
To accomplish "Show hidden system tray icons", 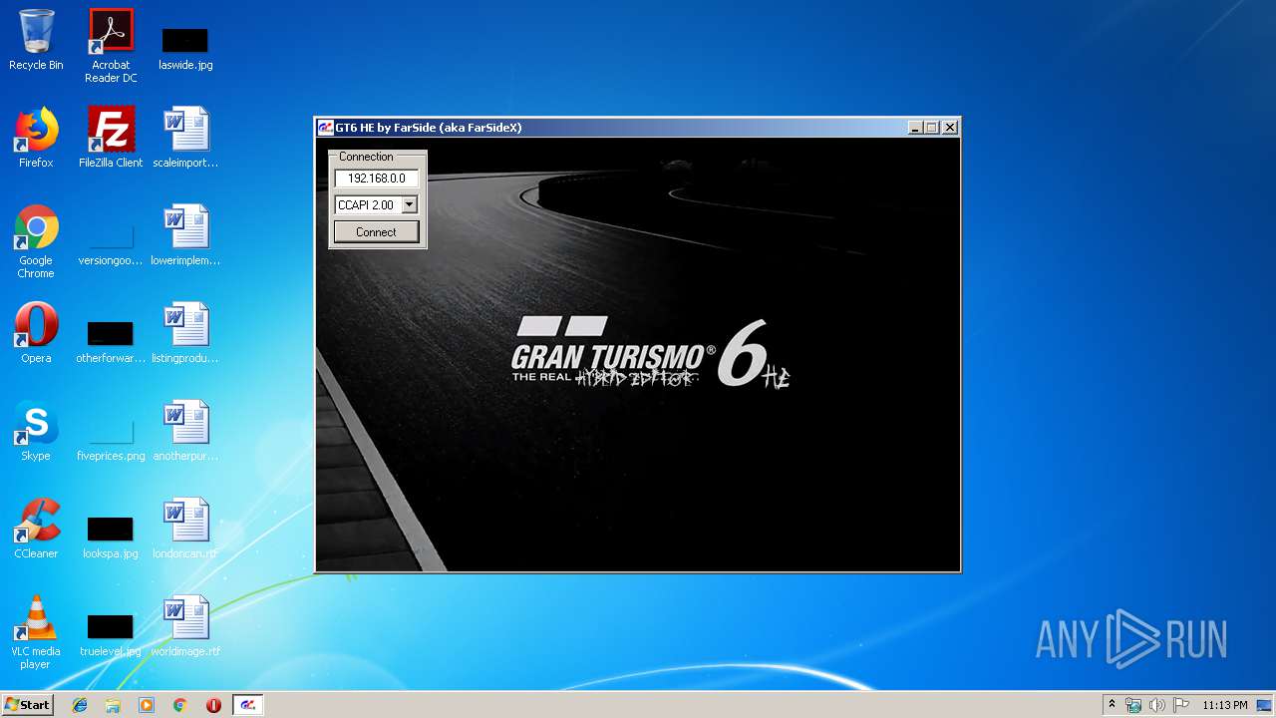I will tap(1112, 705).
